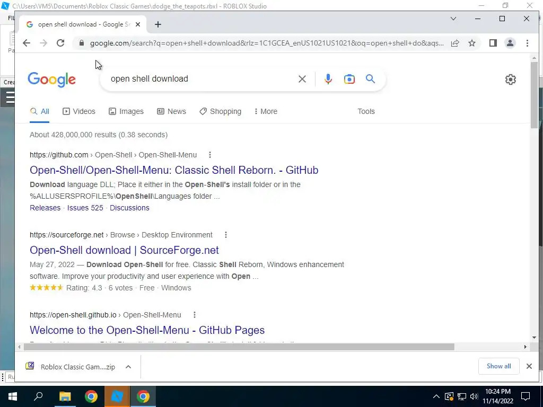The width and height of the screenshot is (543, 407).
Task: Open a new Chrome tab
Action: tap(158, 24)
